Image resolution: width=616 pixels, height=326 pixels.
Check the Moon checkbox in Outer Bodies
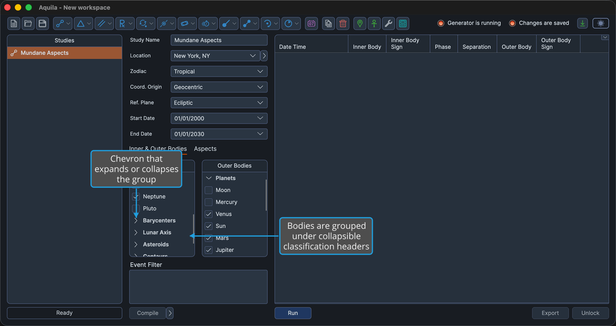point(209,190)
